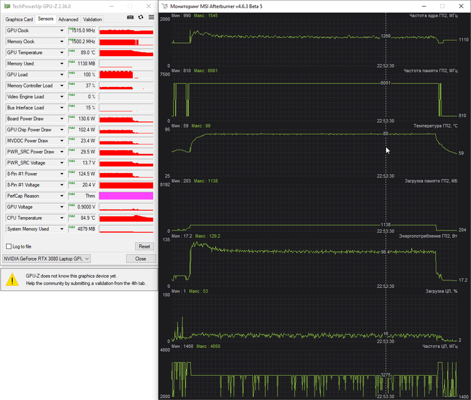The image size is (471, 400).
Task: Expand the Board Power Draw dropdown
Action: 61,119
